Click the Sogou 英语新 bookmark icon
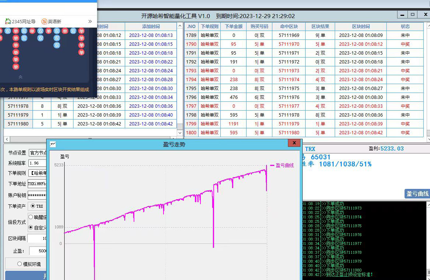The image size is (430, 280). [44, 21]
